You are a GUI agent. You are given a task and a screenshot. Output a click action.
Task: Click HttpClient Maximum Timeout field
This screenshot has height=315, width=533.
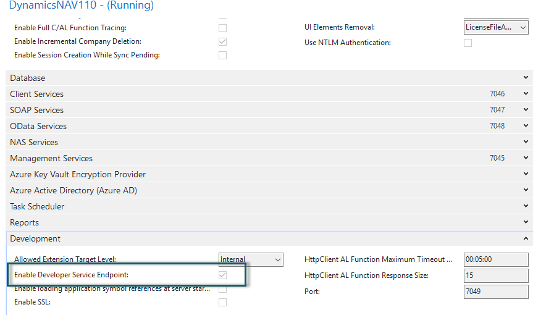pyautogui.click(x=496, y=259)
